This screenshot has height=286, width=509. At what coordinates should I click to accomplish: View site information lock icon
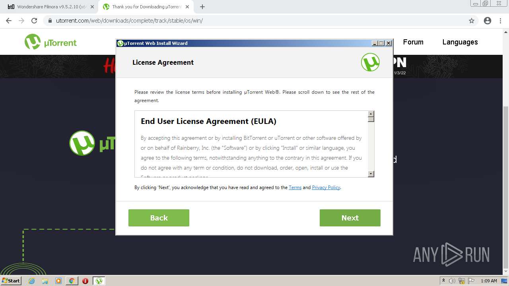50,21
